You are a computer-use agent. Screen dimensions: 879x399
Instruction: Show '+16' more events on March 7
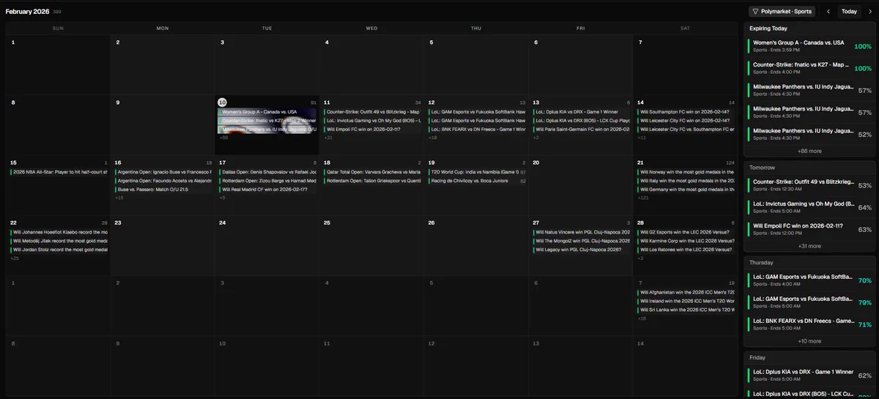(x=642, y=318)
